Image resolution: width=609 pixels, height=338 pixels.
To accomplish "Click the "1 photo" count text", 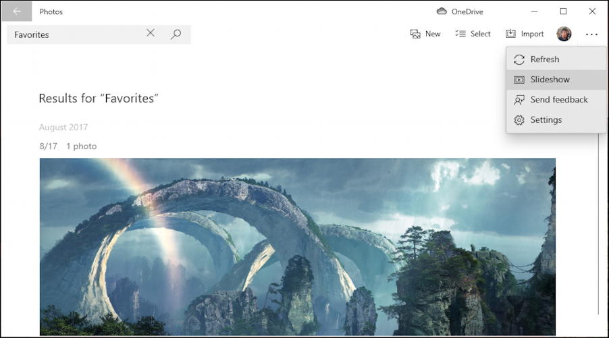I will (81, 146).
